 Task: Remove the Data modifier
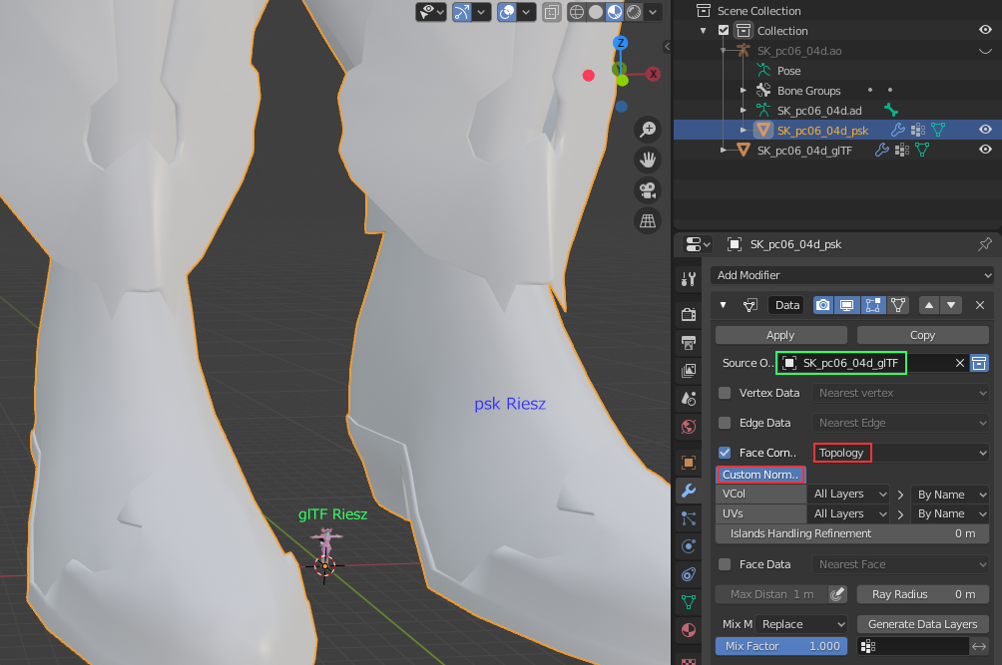pos(980,305)
